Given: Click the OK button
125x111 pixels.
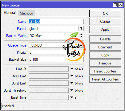Looking at the screenshot, I should click(105, 14).
